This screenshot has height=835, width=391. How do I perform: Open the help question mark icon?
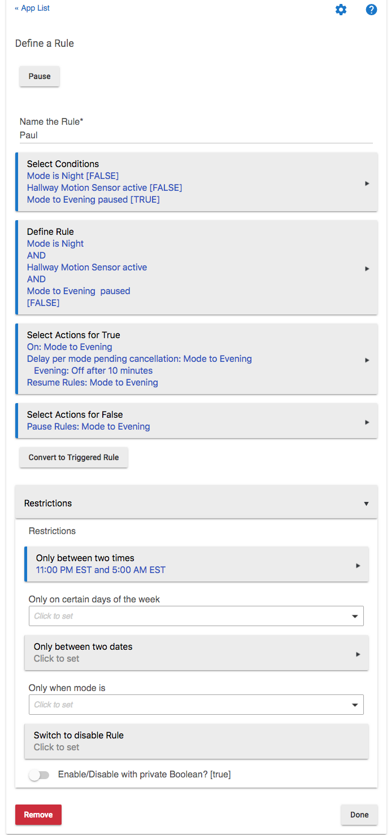(371, 10)
